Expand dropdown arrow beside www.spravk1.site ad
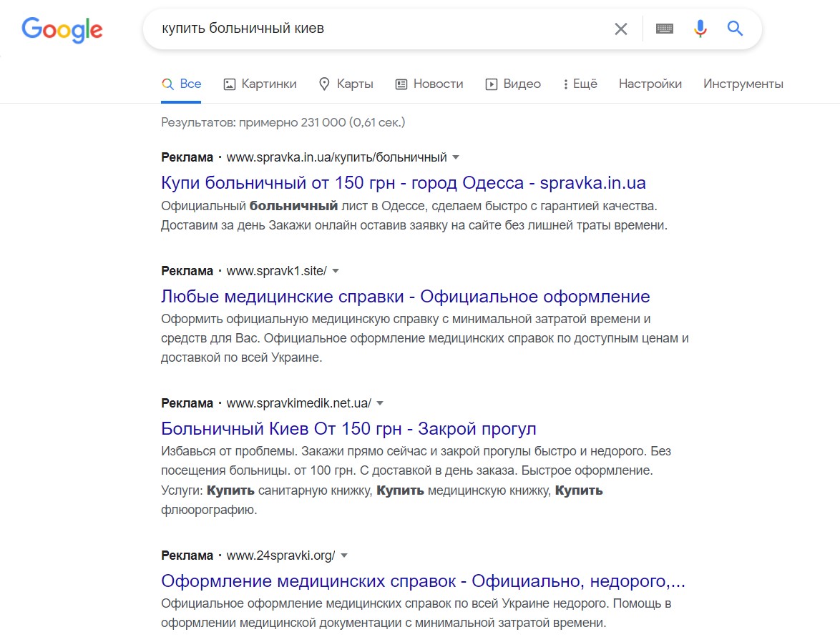This screenshot has height=637, width=840. click(x=336, y=271)
